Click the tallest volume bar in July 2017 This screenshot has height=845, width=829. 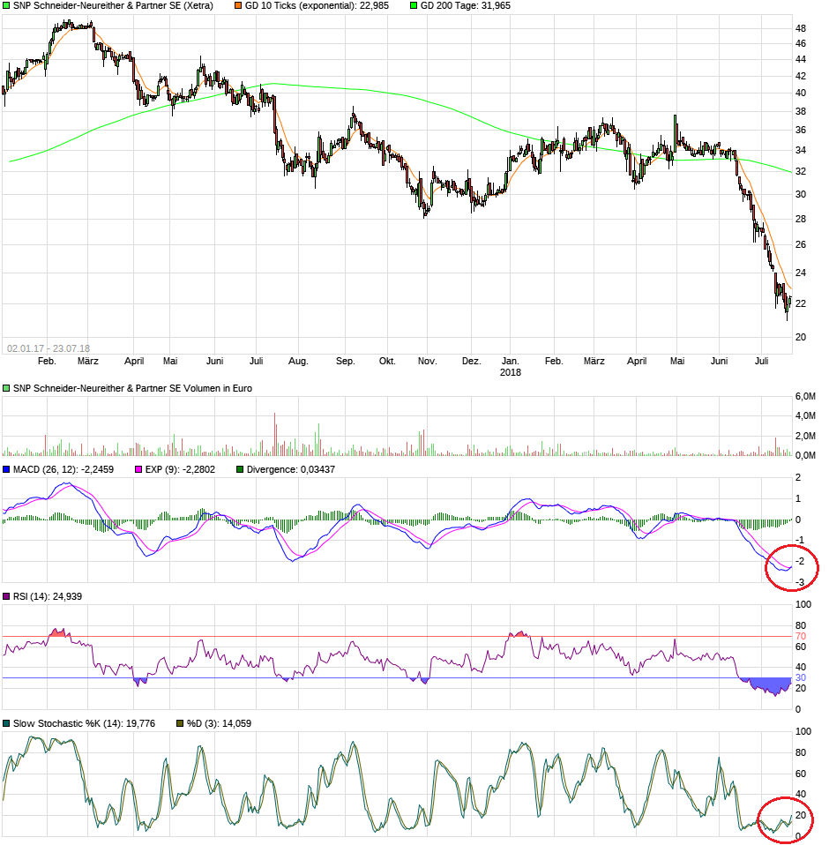[275, 434]
